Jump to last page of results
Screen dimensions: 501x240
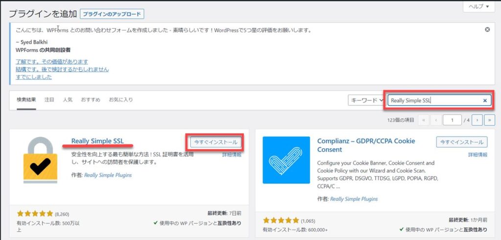tap(489, 120)
